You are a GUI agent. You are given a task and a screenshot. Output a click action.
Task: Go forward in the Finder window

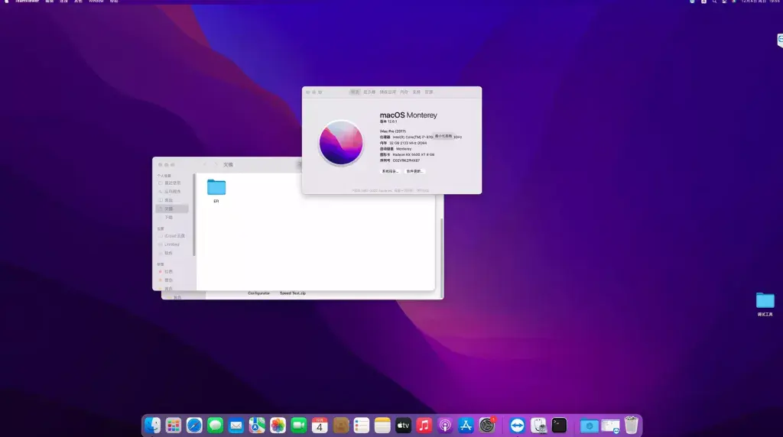pos(216,164)
